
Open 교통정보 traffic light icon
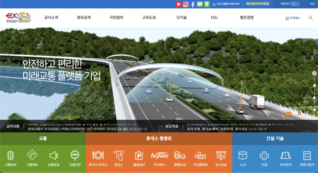[x=11, y=155]
